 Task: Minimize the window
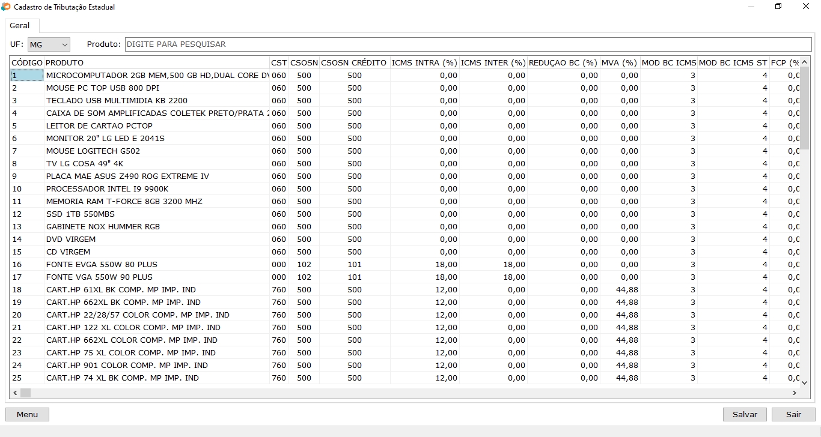point(751,7)
